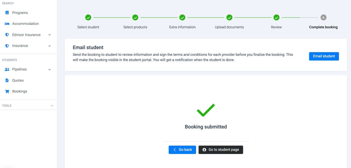This screenshot has width=351, height=168.
Task: Click the Accommodation bed icon
Action: pyautogui.click(x=7, y=24)
